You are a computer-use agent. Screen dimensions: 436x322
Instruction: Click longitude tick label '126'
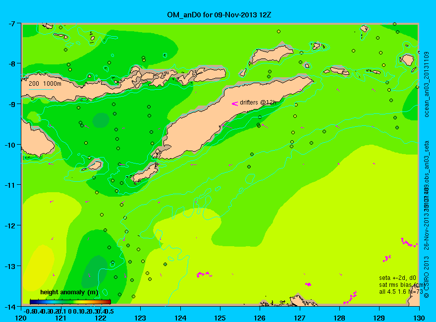tap(260, 318)
